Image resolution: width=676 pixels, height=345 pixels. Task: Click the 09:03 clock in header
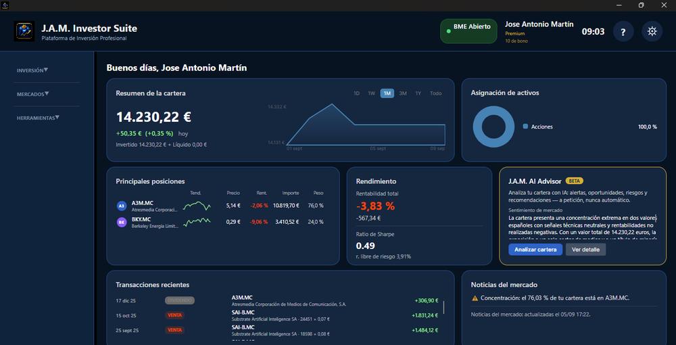[593, 32]
